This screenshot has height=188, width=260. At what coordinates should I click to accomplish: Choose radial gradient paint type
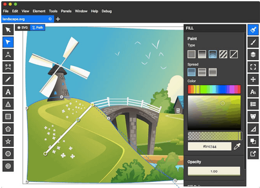tap(212, 54)
